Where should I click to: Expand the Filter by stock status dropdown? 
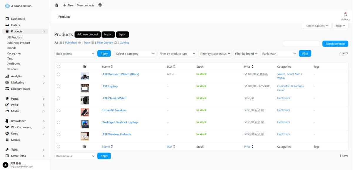click(x=215, y=54)
